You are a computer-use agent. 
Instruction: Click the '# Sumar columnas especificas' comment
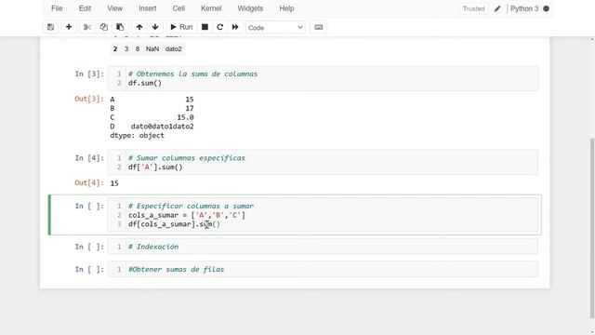pos(187,157)
